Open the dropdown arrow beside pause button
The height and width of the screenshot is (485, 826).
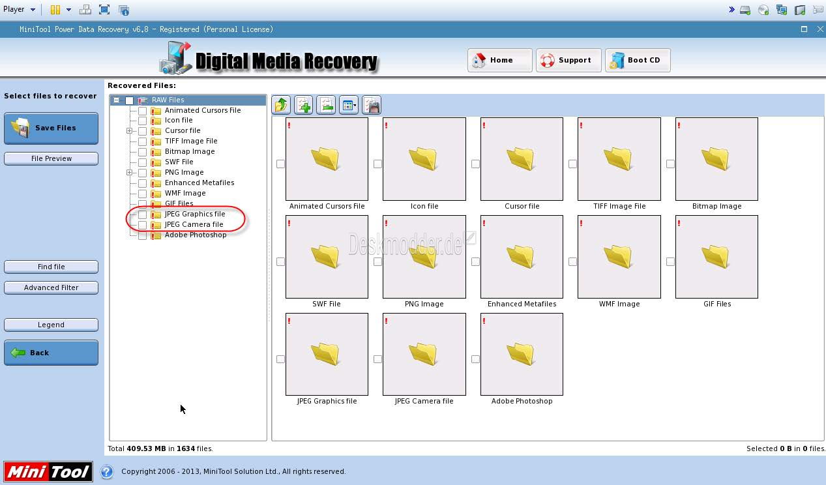click(68, 10)
